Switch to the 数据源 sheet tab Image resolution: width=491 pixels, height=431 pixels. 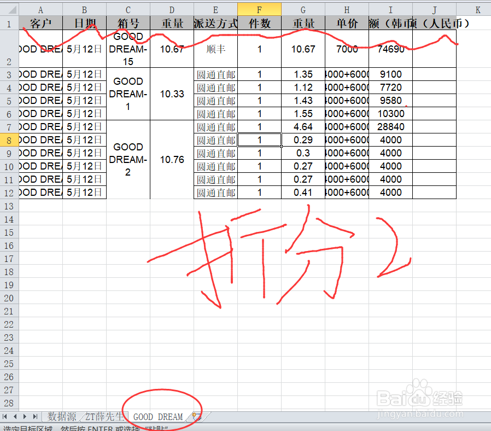pyautogui.click(x=62, y=417)
